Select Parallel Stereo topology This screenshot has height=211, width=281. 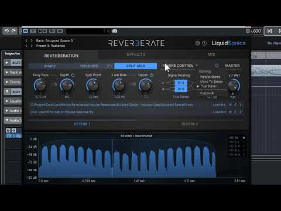(x=210, y=77)
